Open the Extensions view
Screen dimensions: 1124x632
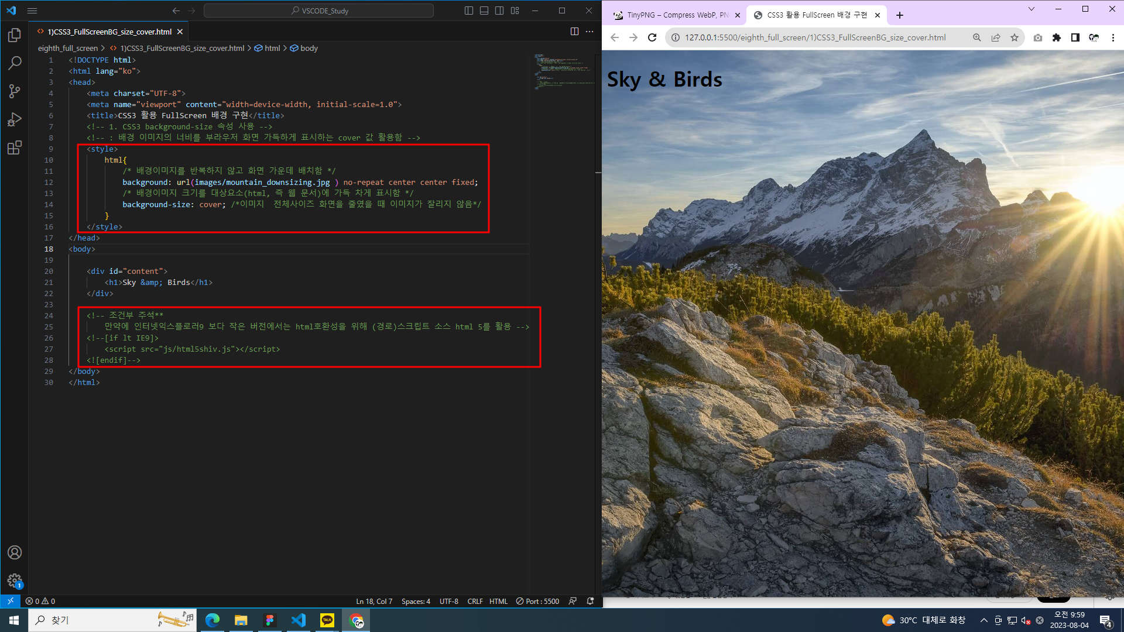(x=15, y=147)
